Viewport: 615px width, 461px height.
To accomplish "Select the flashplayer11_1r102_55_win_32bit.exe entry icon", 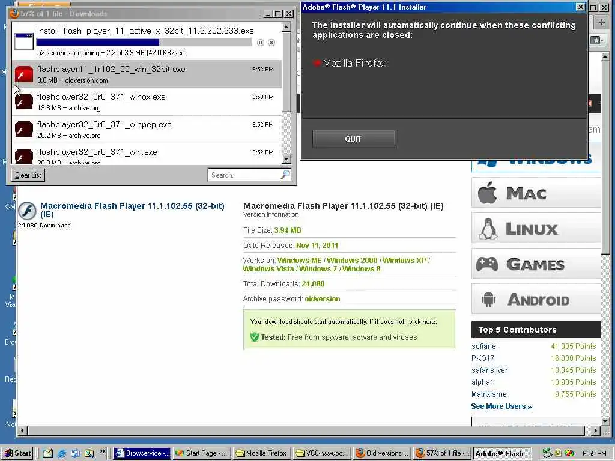I will coord(24,74).
